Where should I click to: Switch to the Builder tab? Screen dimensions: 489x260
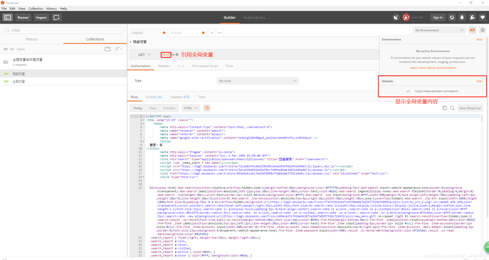click(229, 18)
